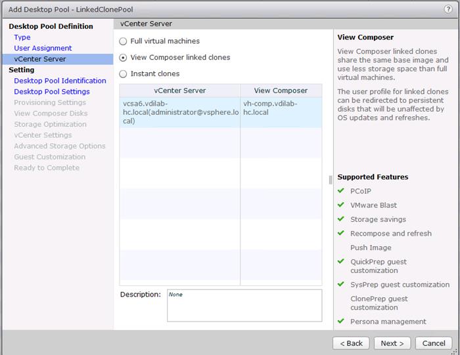Click the Persona management checkmark
Image resolution: width=460 pixels, height=355 pixels.
[x=341, y=321]
